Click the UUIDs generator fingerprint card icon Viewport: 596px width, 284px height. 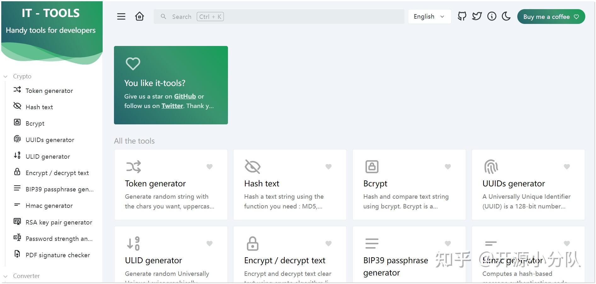point(491,167)
